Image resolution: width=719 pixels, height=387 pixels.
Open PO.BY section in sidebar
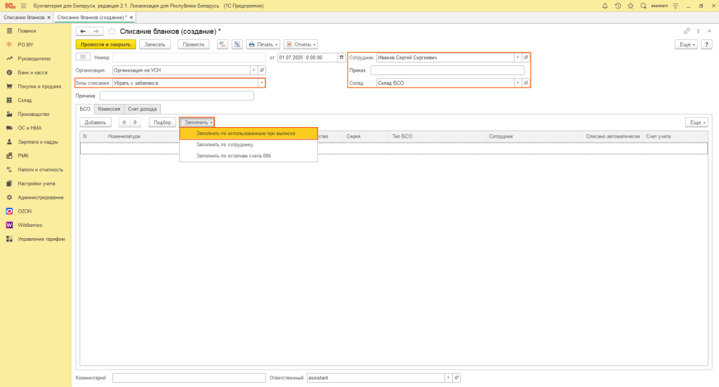coord(26,44)
